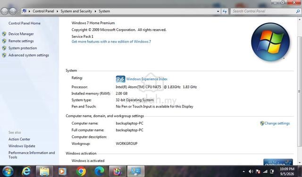Image resolution: width=302 pixels, height=177 pixels.
Task: Open Advanced system settings
Action: point(29,55)
